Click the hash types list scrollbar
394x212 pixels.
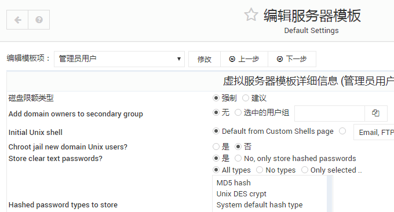pos(330,193)
